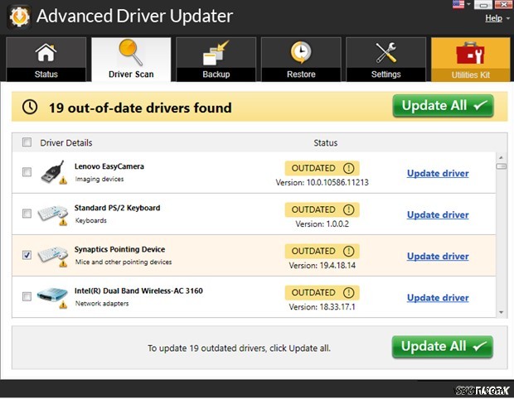The image size is (514, 399).
Task: Click Update driver for Standard PS/2 Keyboard
Action: pyautogui.click(x=438, y=214)
